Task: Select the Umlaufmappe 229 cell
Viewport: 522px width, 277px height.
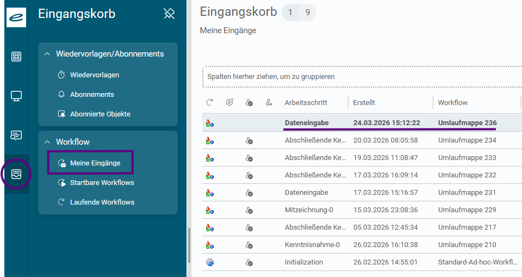Action: [467, 210]
